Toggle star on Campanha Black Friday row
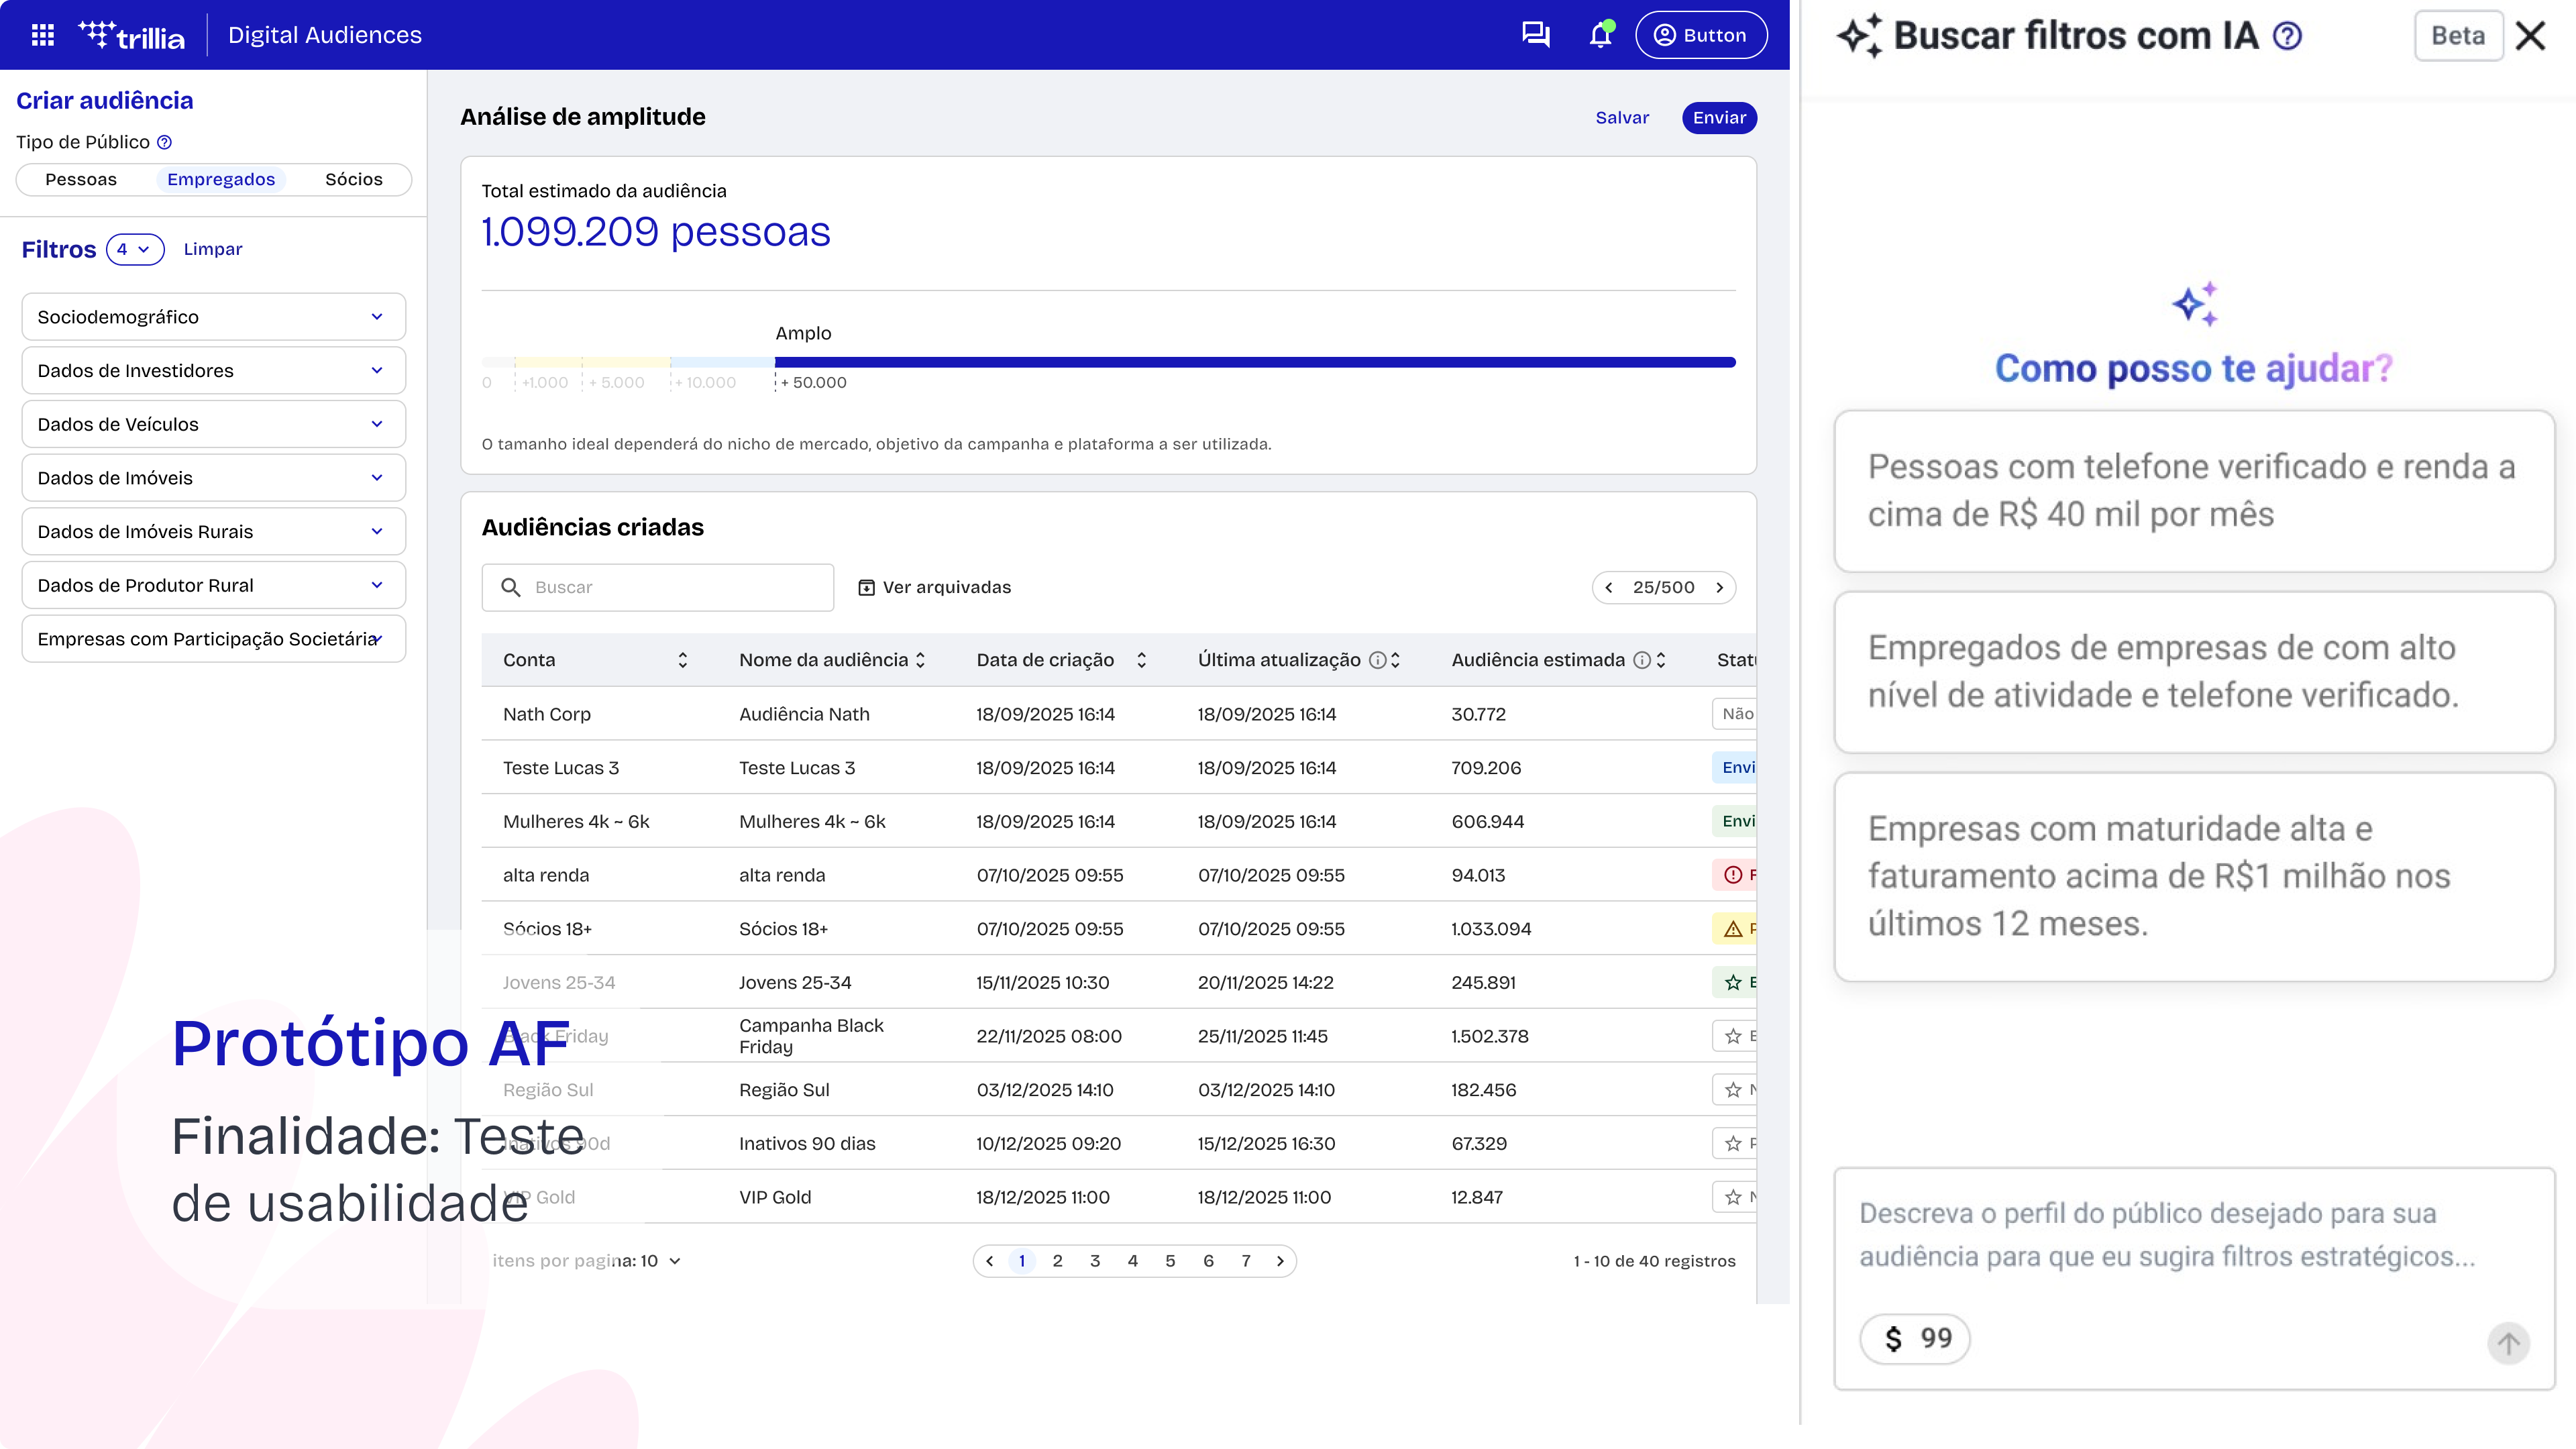 pyautogui.click(x=1733, y=1036)
